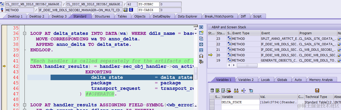Open the Tables tab
Screen dimensions: 341x110
[122, 16]
